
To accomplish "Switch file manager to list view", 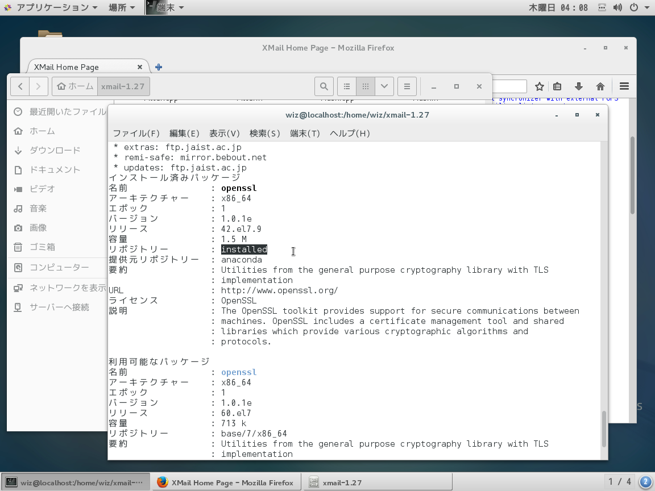I will 347,86.
